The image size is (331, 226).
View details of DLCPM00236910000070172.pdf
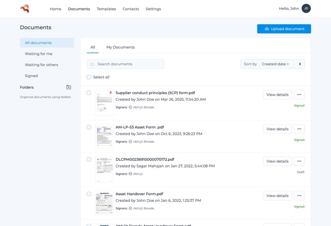click(x=277, y=161)
